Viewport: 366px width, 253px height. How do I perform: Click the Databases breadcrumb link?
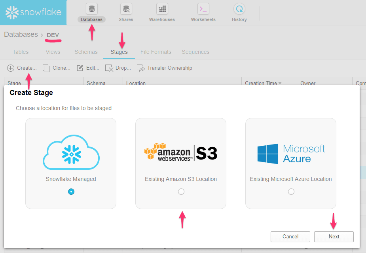21,34
